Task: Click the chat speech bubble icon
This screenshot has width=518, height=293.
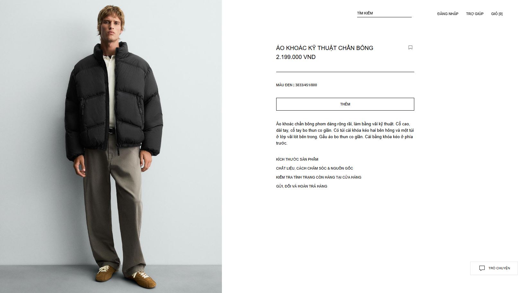Action: 482,268
